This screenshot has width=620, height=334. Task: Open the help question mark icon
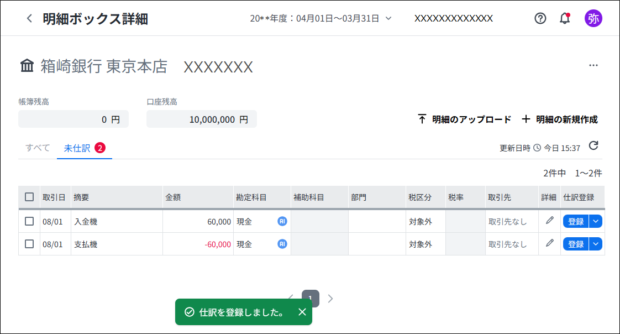(540, 18)
